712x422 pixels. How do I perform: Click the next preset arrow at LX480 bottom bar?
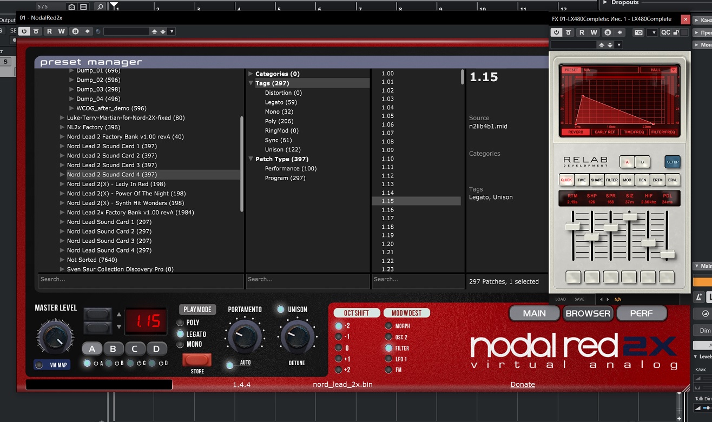point(607,299)
